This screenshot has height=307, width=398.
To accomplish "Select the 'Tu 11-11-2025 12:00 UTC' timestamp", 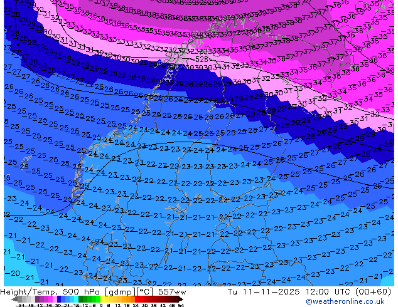I will 289,292.
